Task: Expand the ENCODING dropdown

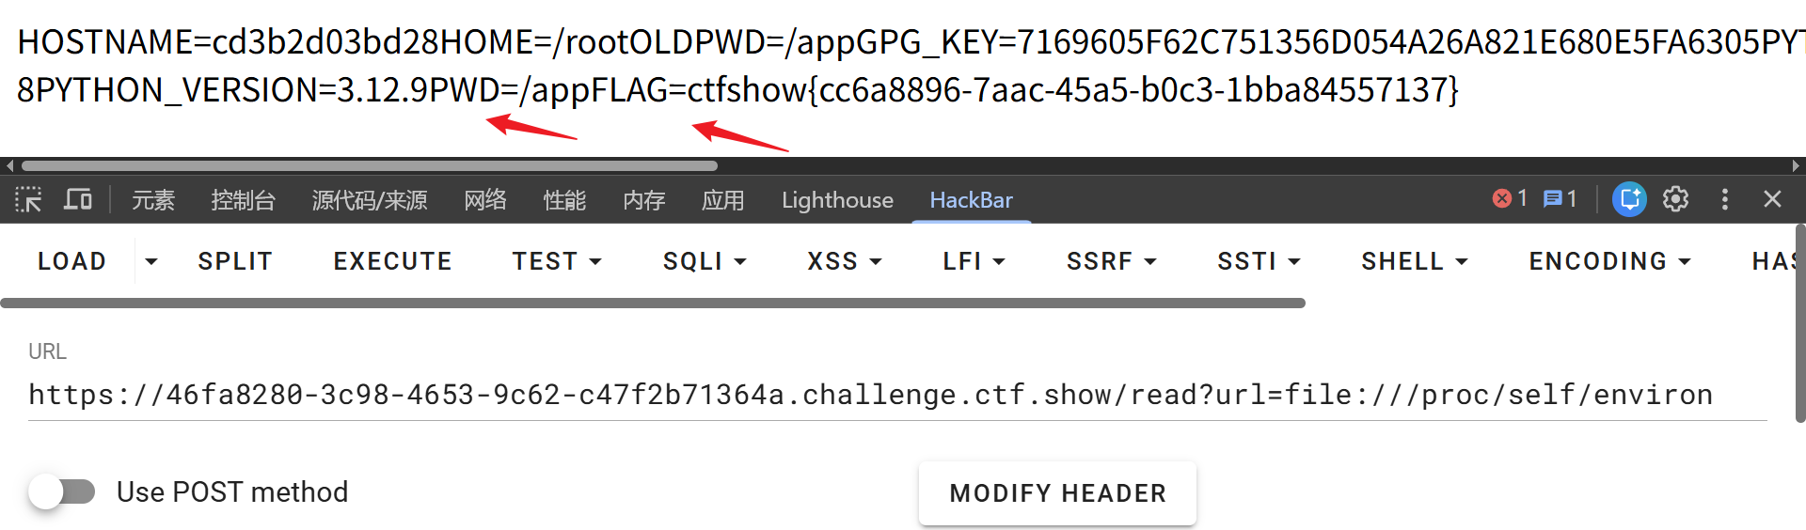Action: pyautogui.click(x=1609, y=261)
